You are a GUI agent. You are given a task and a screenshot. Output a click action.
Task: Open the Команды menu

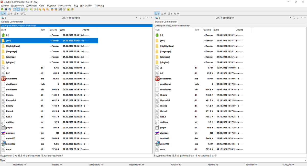tap(31, 5)
